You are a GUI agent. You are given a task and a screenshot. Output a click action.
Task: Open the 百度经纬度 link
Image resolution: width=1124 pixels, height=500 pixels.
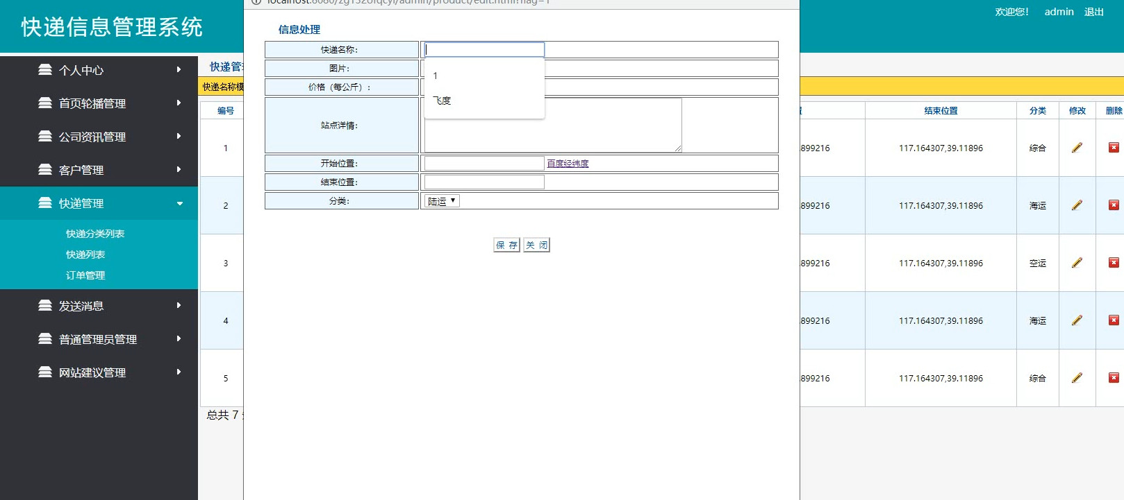click(x=568, y=164)
